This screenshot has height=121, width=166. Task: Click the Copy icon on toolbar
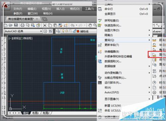pyautogui.click(x=50, y=25)
